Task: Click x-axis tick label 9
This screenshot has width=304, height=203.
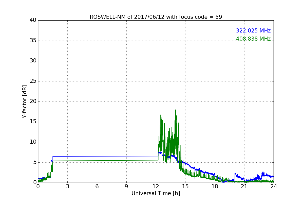Action: coord(126,187)
